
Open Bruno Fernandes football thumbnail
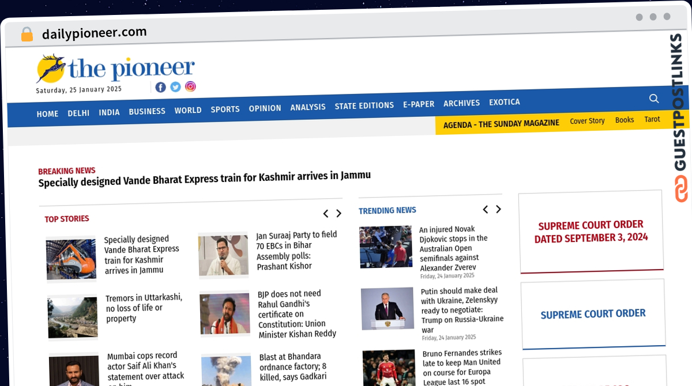coord(389,368)
